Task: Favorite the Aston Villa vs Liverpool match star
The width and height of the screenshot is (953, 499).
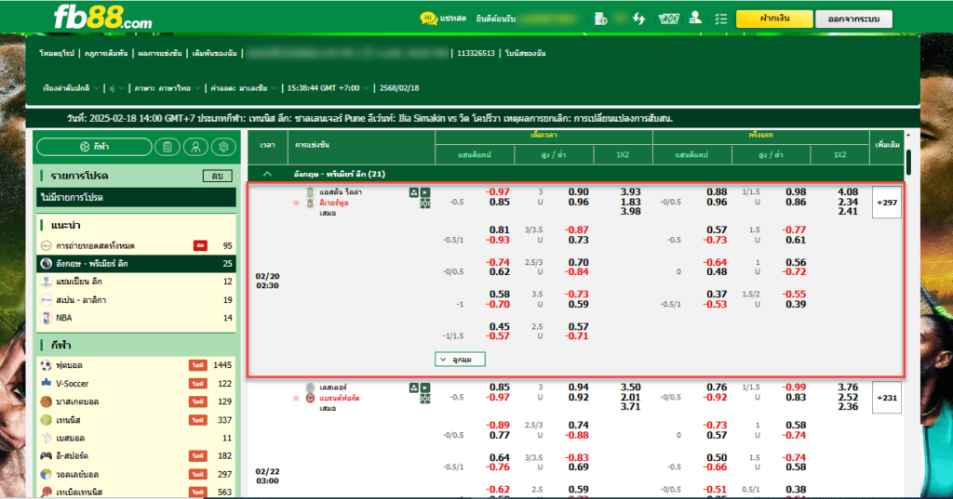Action: 296,203
